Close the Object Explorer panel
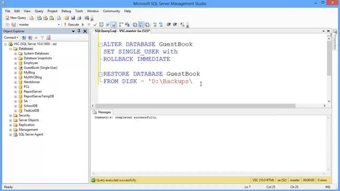Image resolution: width=340 pixels, height=191 pixels. (85, 31)
